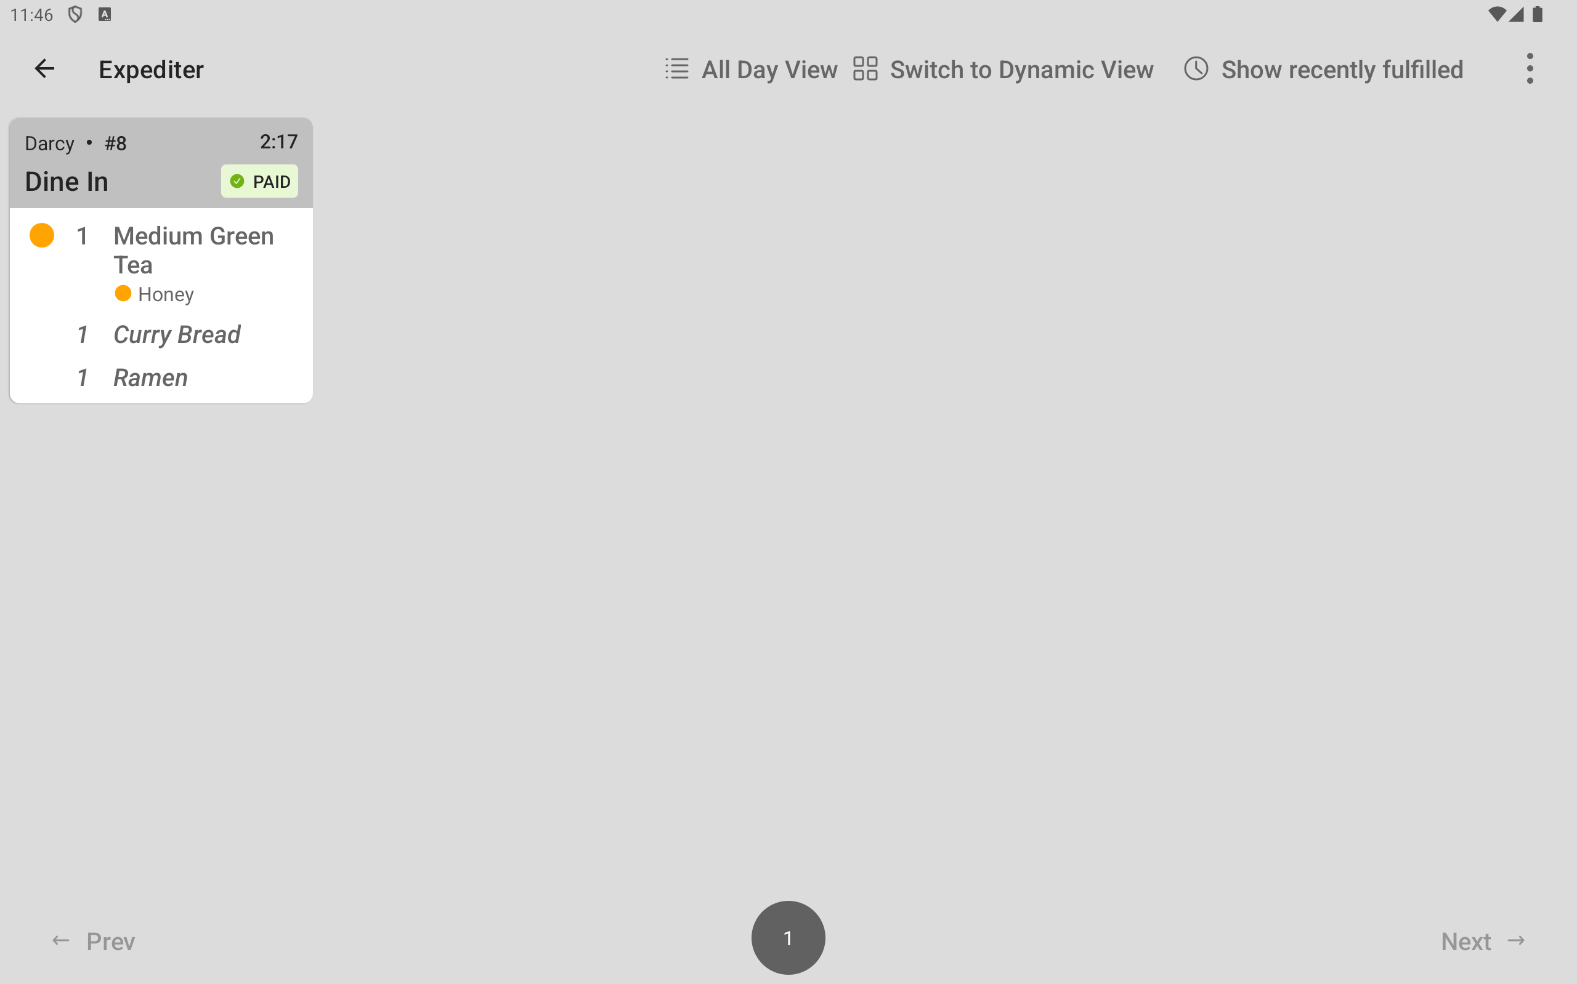
Task: Go to the Prev page
Action: point(93,941)
